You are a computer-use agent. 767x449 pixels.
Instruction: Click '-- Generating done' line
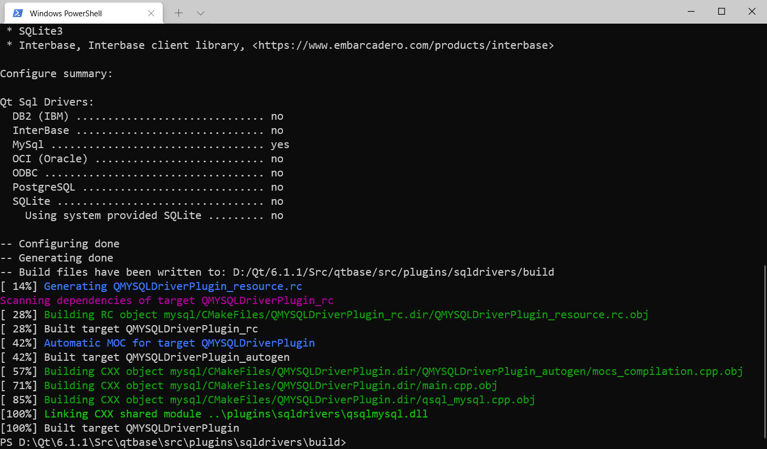[57, 258]
